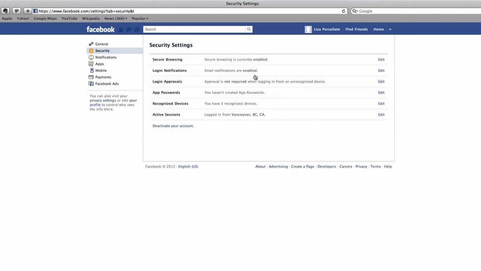Viewport: 481px width, 271px height.
Task: Click Create a Page footer link
Action: (x=303, y=166)
